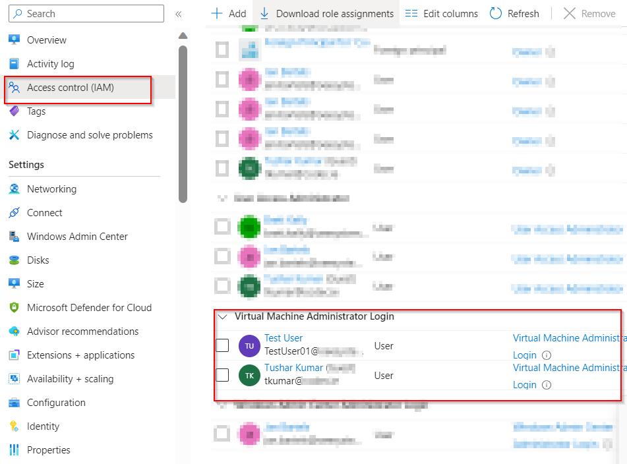The height and width of the screenshot is (464, 627).
Task: Click the Edit columns button
Action: [x=442, y=14]
